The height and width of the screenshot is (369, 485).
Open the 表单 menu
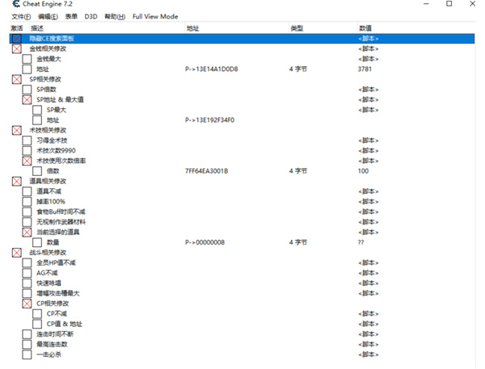71,17
